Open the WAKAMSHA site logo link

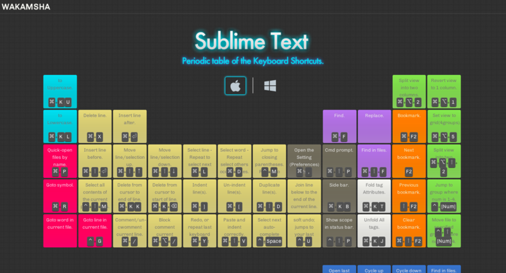[x=26, y=7]
